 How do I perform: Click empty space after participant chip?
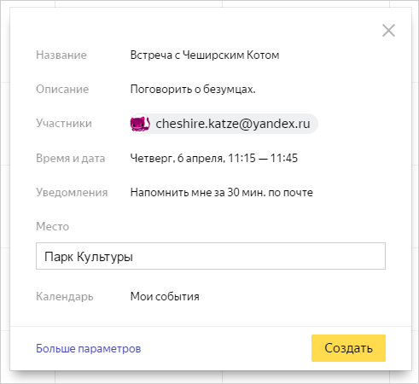(x=352, y=124)
